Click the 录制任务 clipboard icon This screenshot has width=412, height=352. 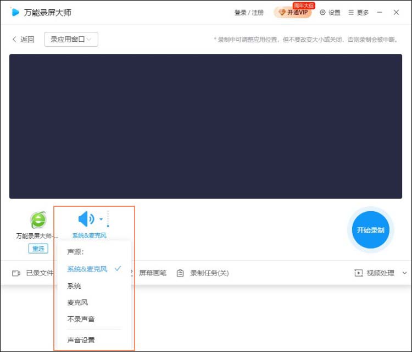coord(180,273)
